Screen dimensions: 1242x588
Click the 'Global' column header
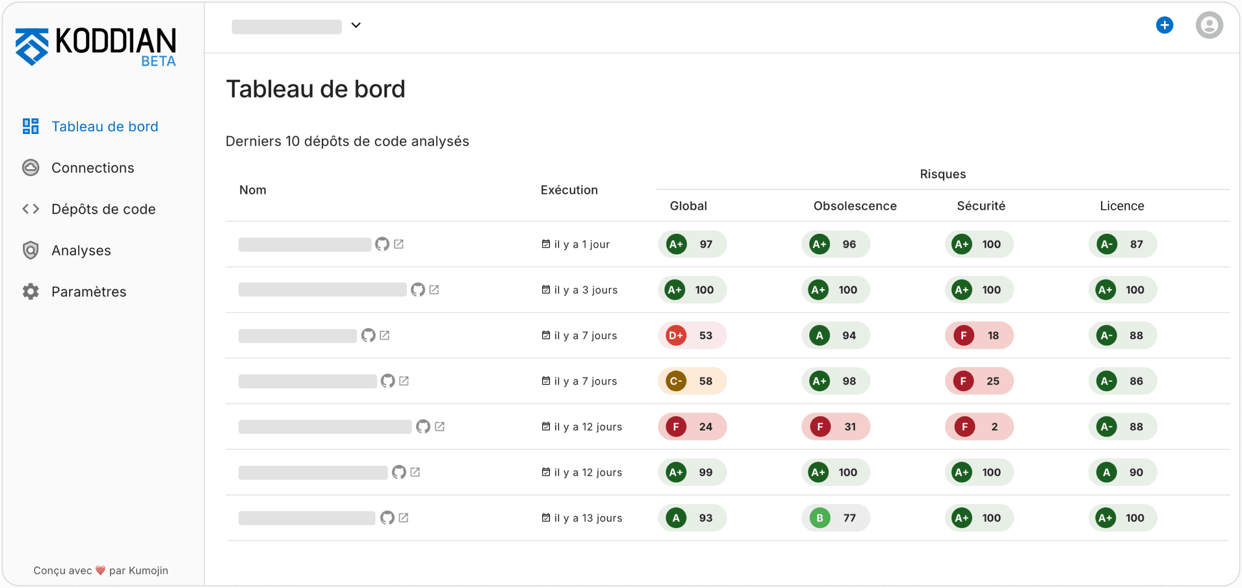click(x=688, y=206)
